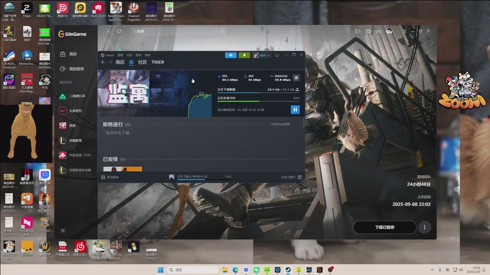Collapse the WeGame sidebar with the bottom icon
The width and height of the screenshot is (490, 275).
click(x=63, y=230)
